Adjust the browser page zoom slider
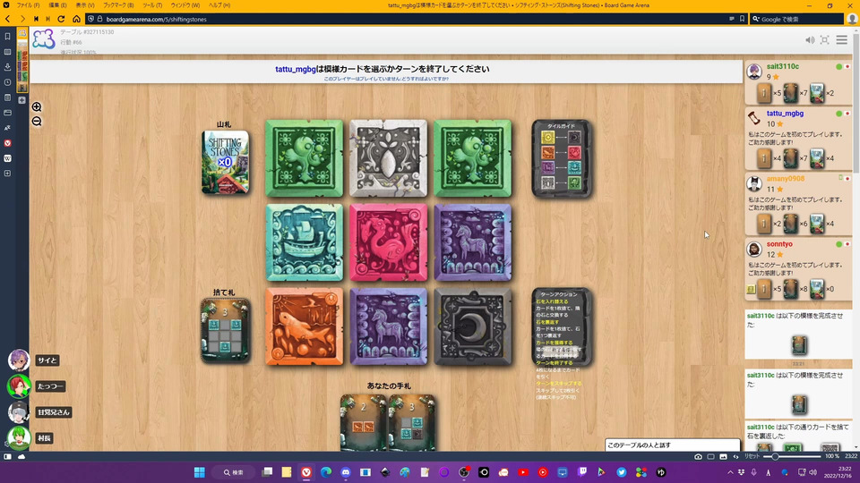This screenshot has height=483, width=860. 793,456
